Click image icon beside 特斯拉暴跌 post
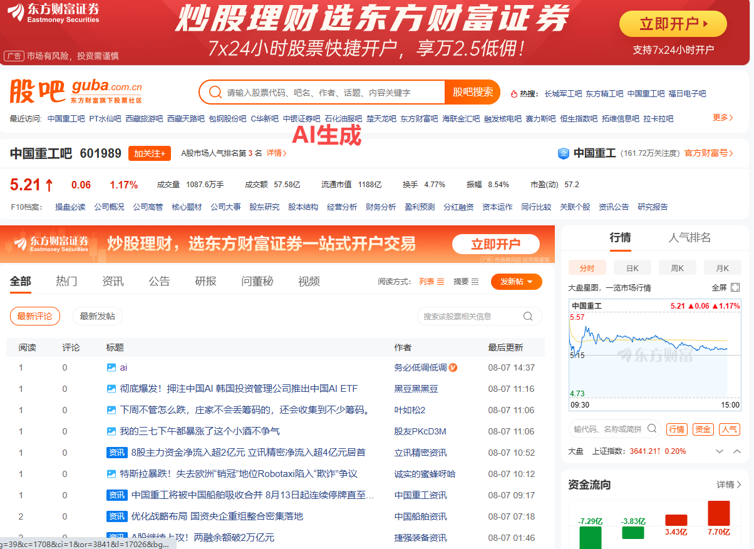Viewport: 754px width, 549px height. (x=111, y=474)
